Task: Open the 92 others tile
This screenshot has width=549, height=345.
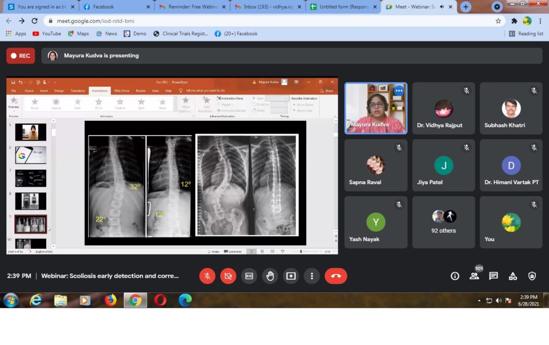Action: (x=443, y=222)
